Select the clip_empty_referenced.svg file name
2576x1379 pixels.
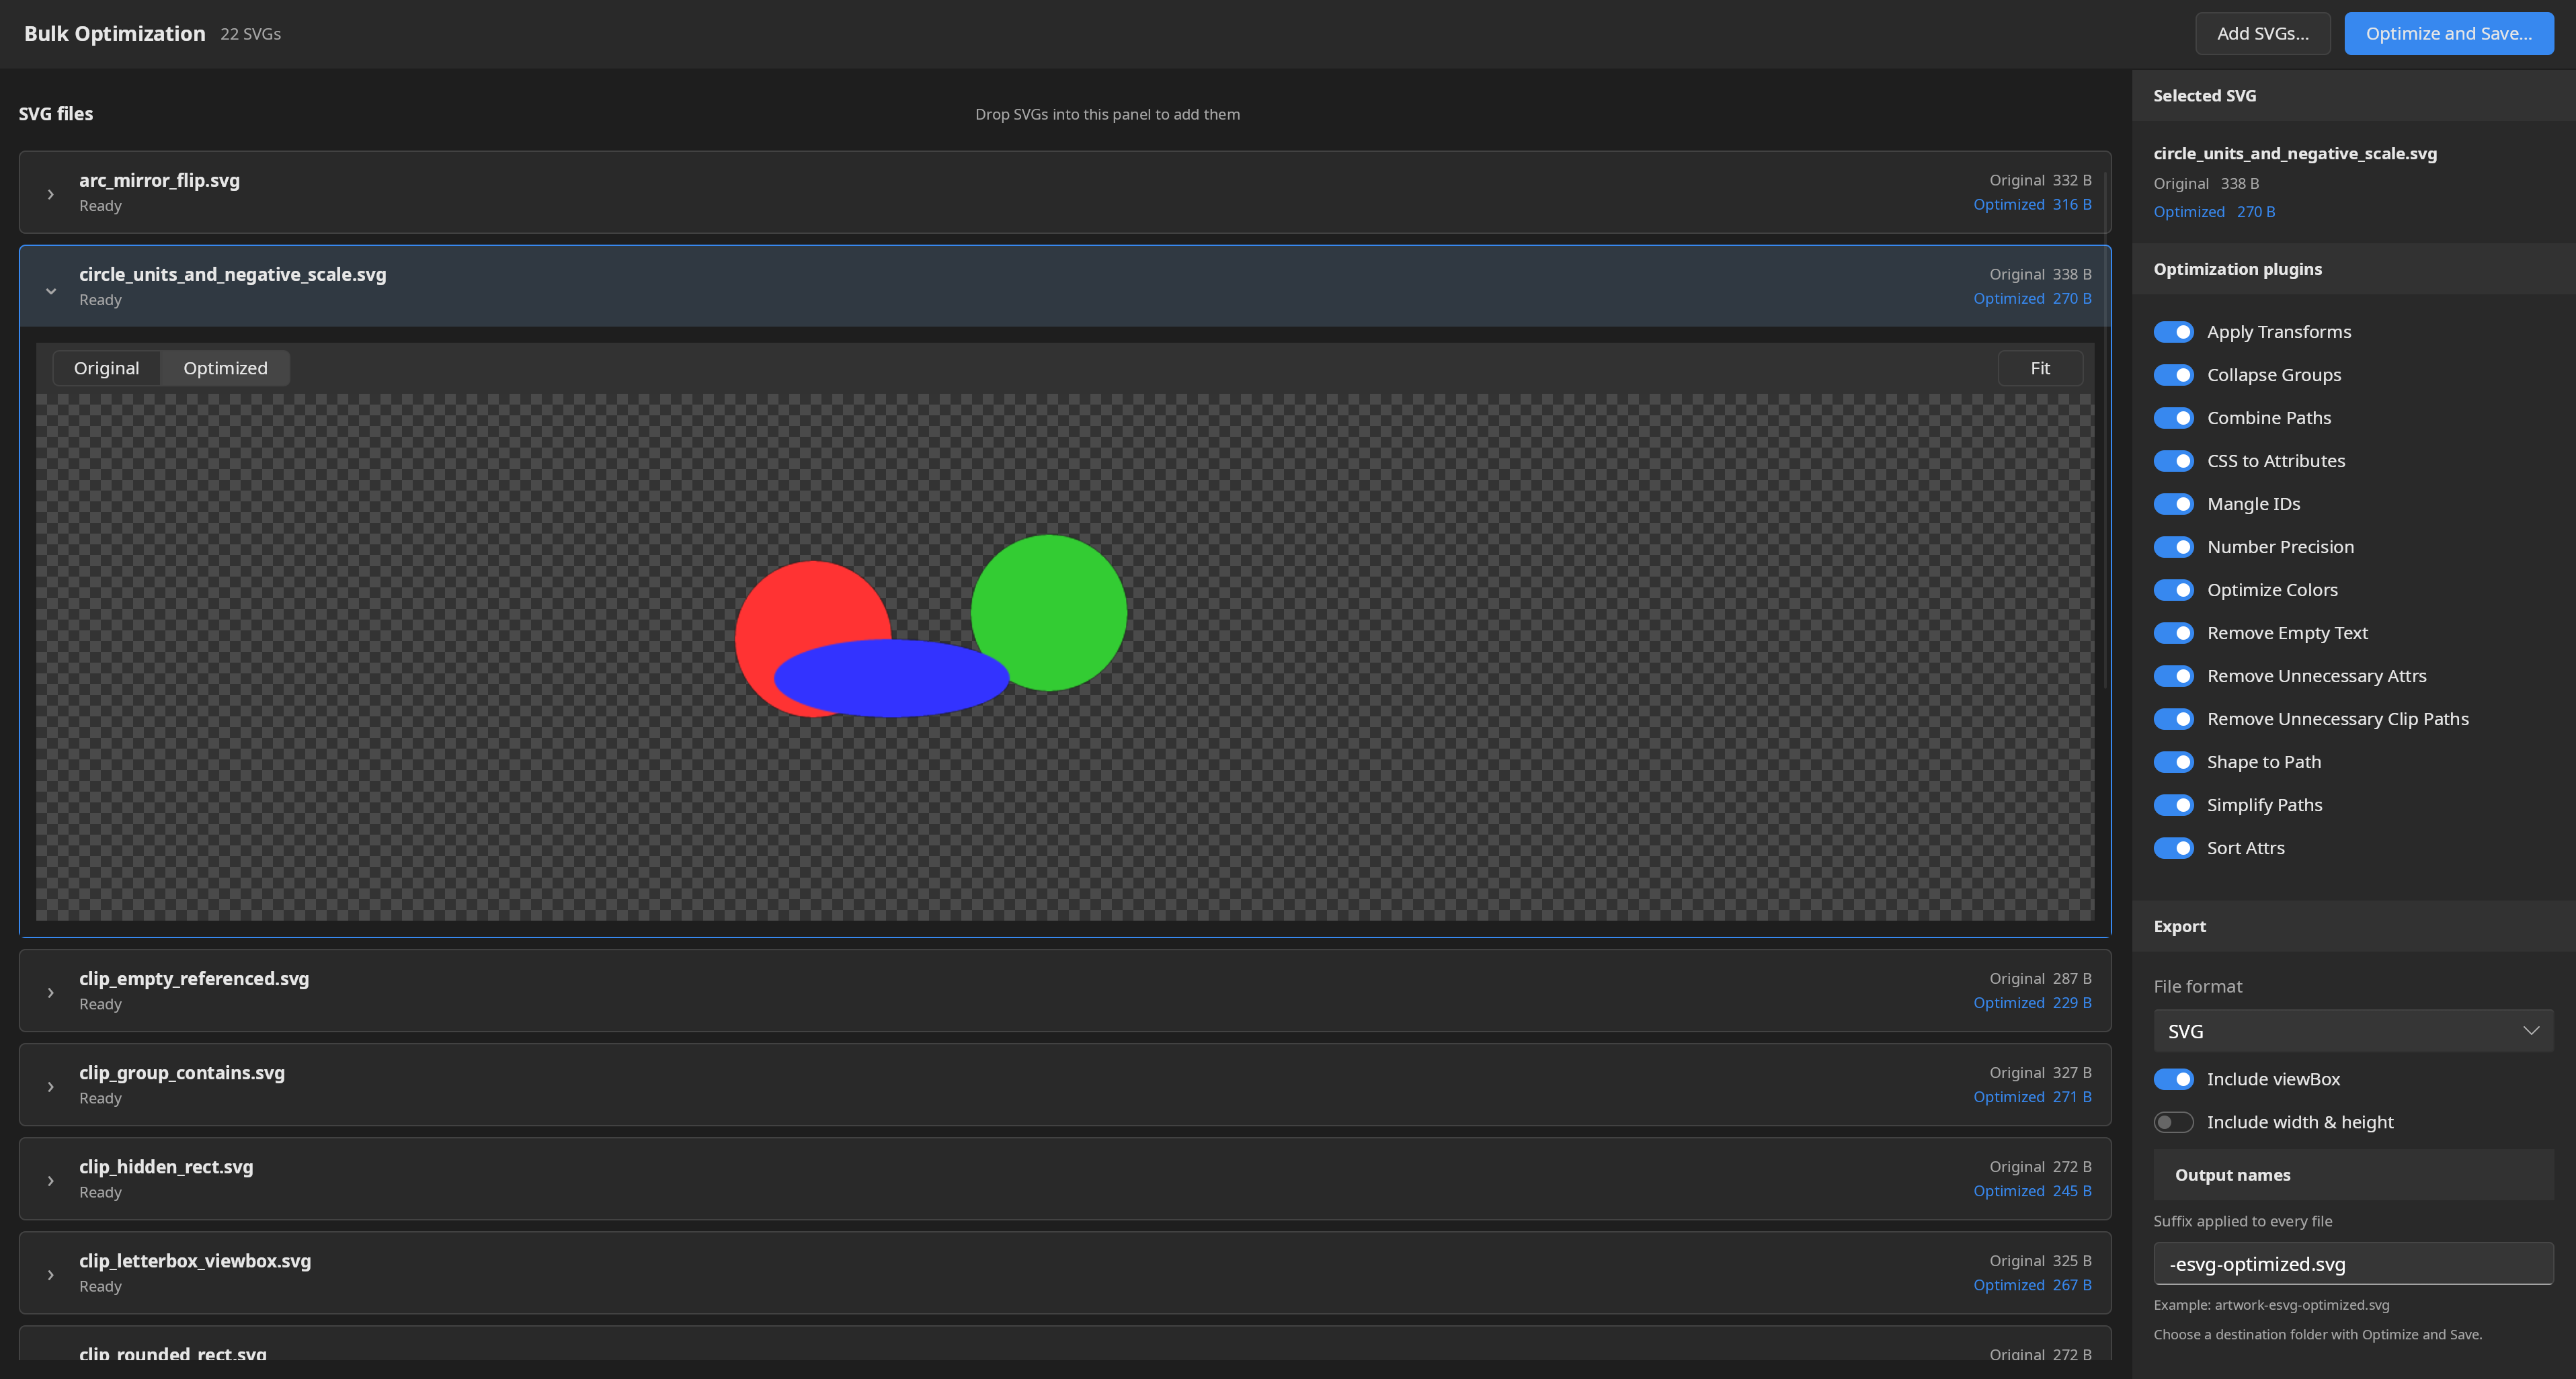(194, 978)
